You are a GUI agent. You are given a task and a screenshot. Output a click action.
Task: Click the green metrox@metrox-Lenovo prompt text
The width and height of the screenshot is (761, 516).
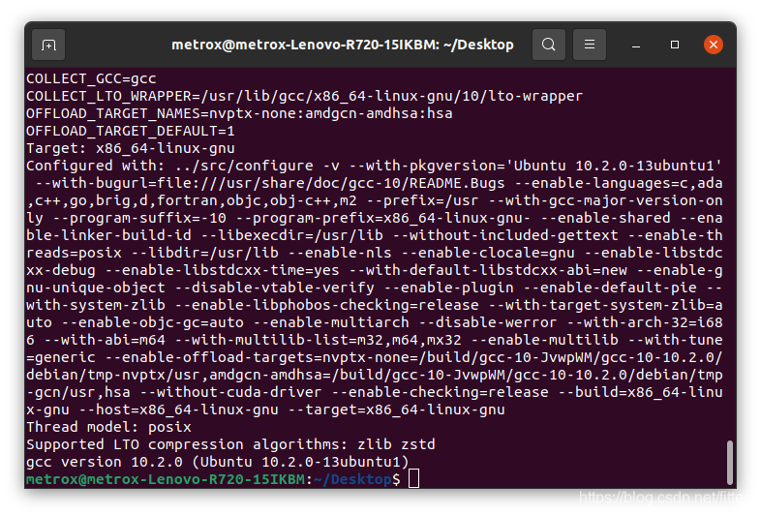click(x=166, y=479)
